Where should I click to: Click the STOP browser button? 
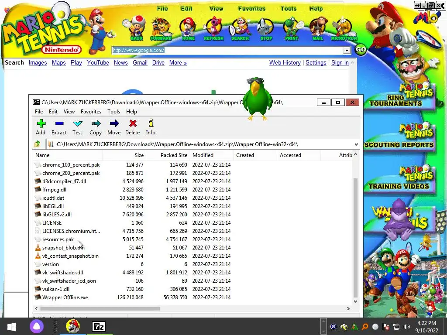point(266,29)
